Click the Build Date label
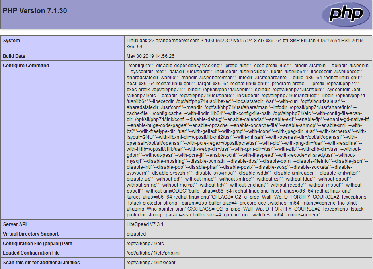Image resolution: width=373 pixels, height=269 pixels. (14, 56)
